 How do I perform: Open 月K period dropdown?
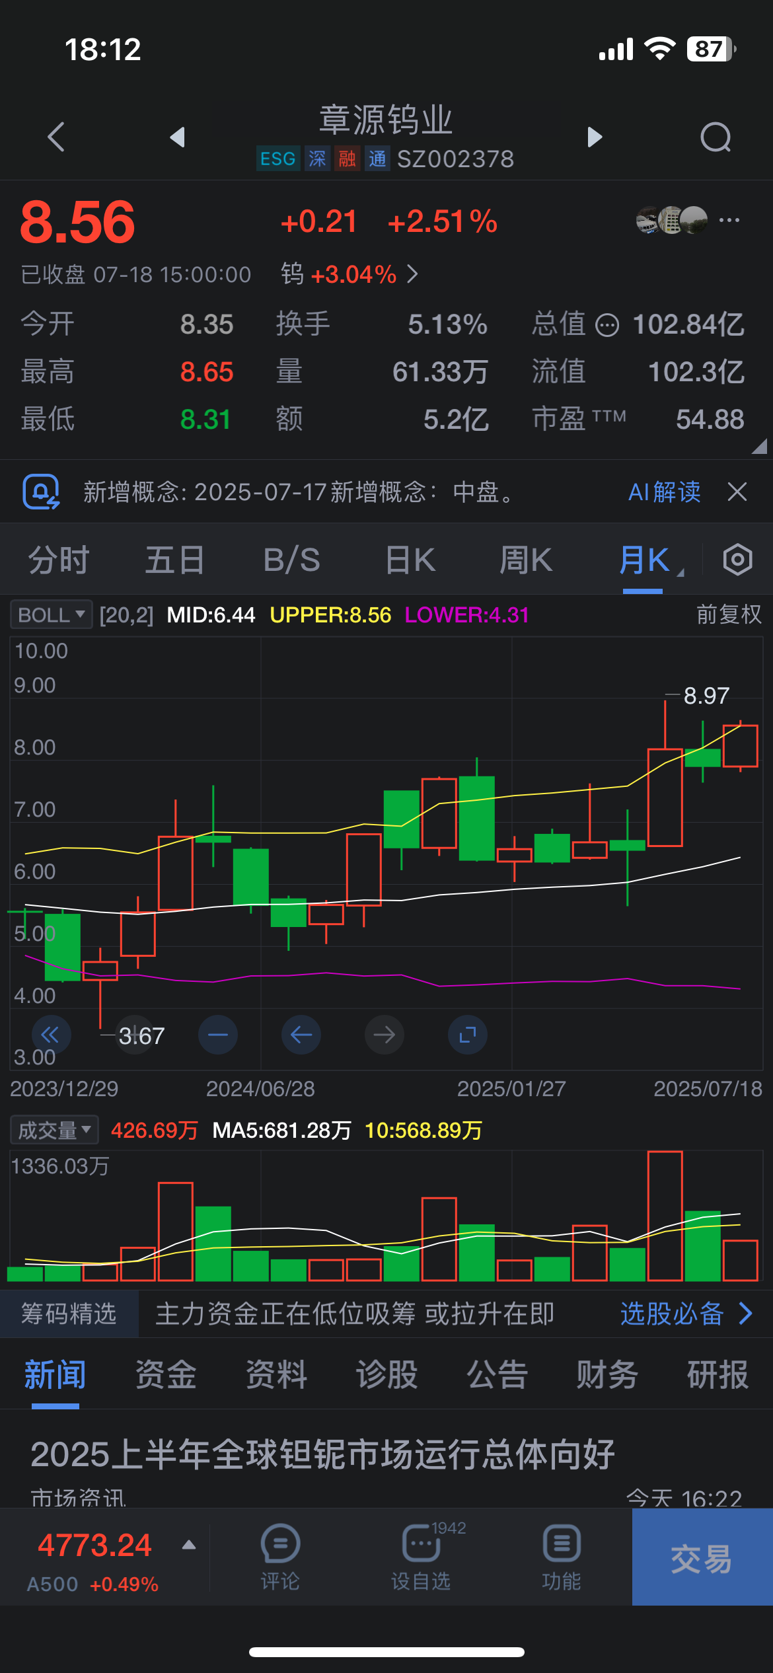(x=651, y=560)
